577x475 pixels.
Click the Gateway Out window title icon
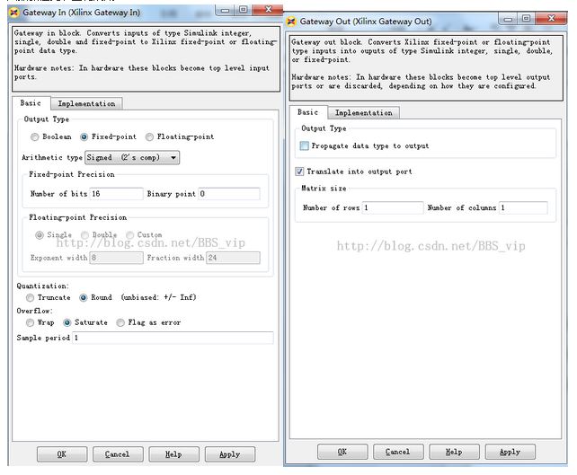[291, 22]
